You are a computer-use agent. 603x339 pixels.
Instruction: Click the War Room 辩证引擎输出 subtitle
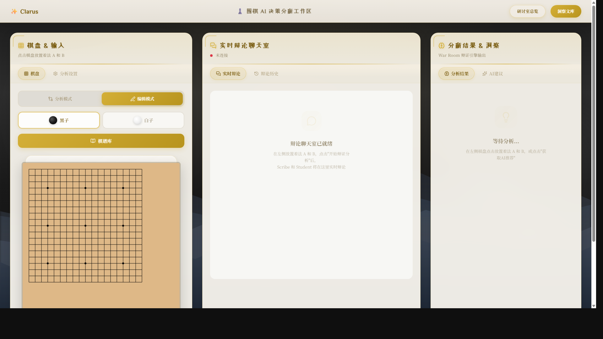click(462, 56)
